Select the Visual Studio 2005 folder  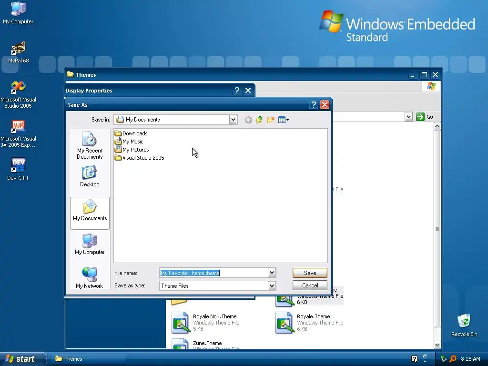click(x=140, y=158)
